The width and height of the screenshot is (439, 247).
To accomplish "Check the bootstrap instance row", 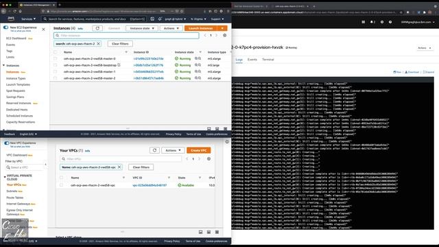I will 55,65.
